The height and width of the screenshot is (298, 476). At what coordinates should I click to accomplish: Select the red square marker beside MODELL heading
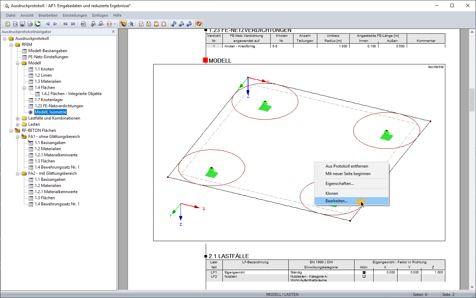click(206, 60)
